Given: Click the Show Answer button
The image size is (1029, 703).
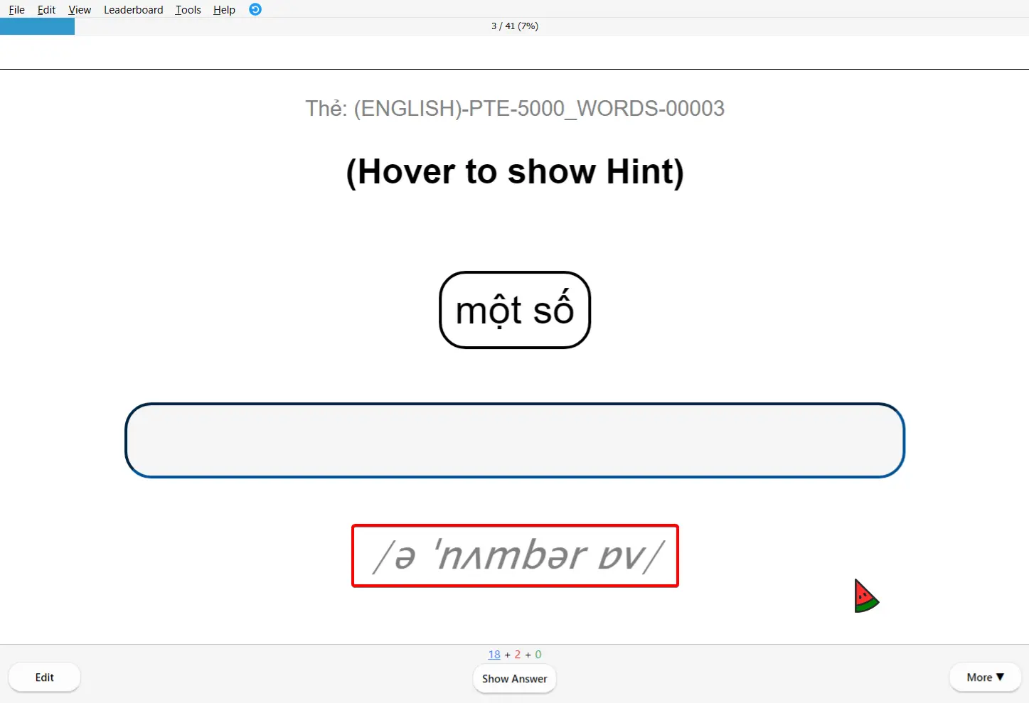Looking at the screenshot, I should point(514,678).
